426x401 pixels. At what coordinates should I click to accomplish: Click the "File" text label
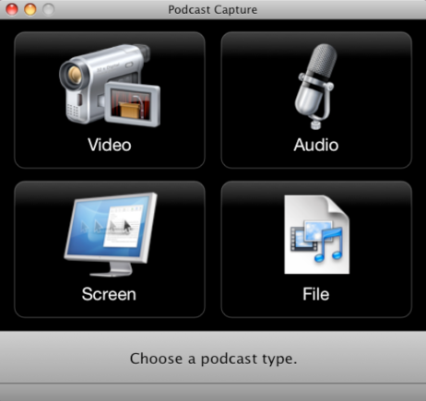(316, 294)
